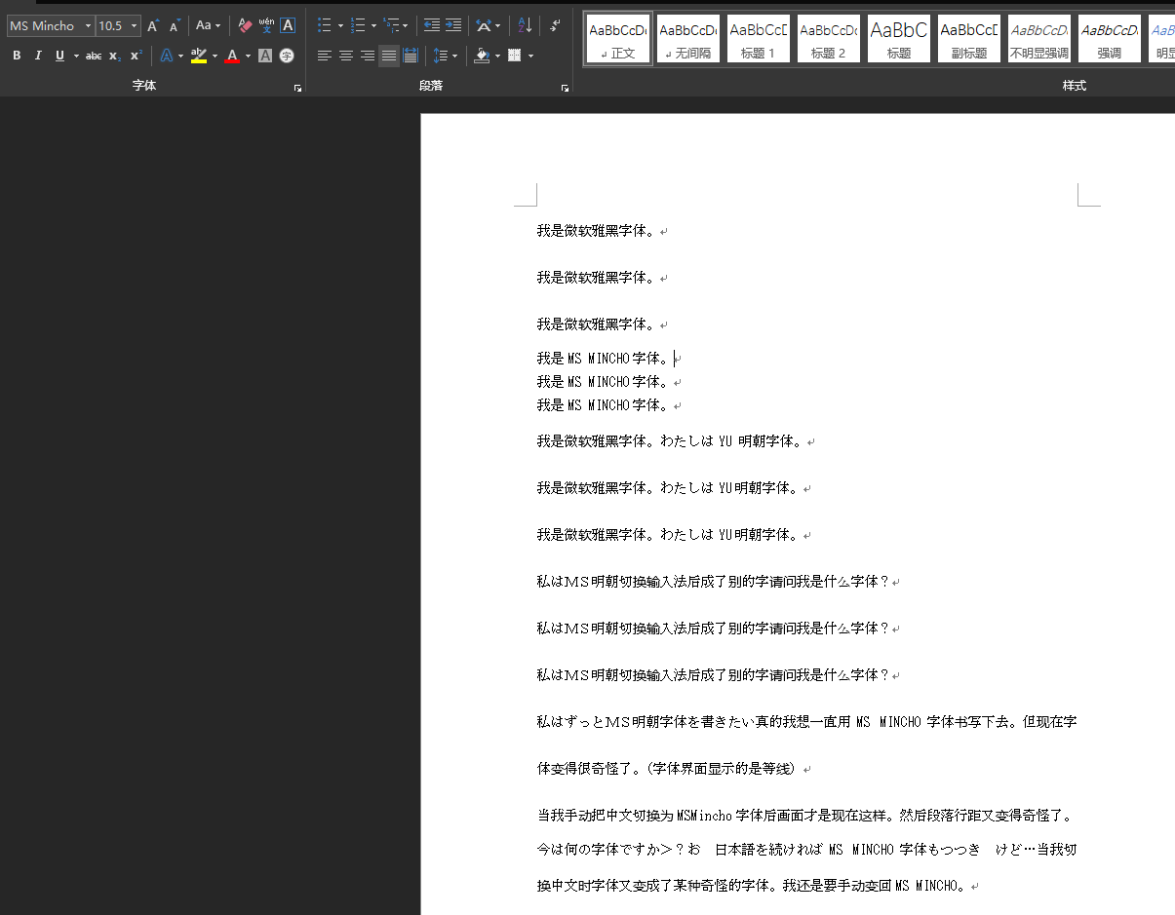Screen dimensions: 1175x915
Task: Open font size dropdown showing 10.5
Action: (134, 26)
